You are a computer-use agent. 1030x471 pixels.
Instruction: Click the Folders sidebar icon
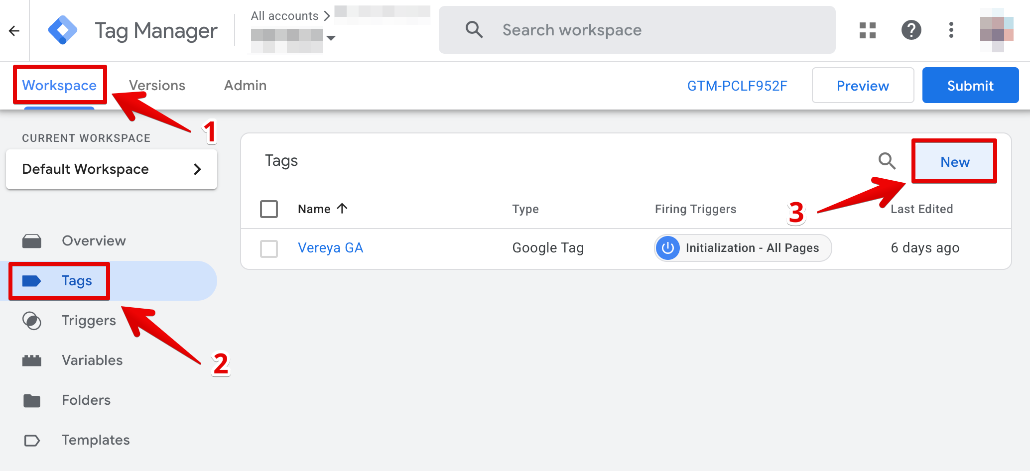click(32, 400)
